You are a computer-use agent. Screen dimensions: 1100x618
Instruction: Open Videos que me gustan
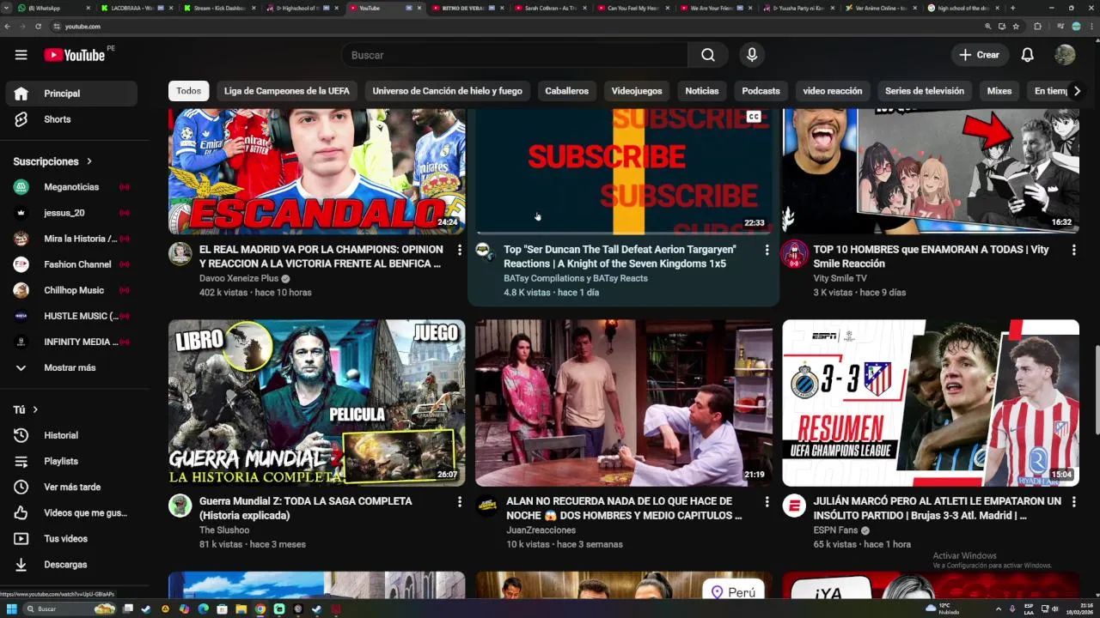click(71, 512)
